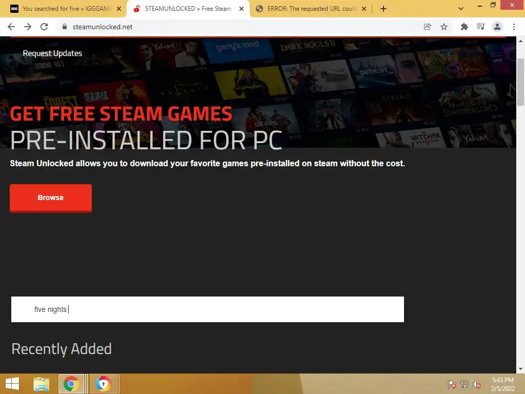Image resolution: width=525 pixels, height=394 pixels.
Task: Open the Action Center flag tray icon
Action: point(452,384)
